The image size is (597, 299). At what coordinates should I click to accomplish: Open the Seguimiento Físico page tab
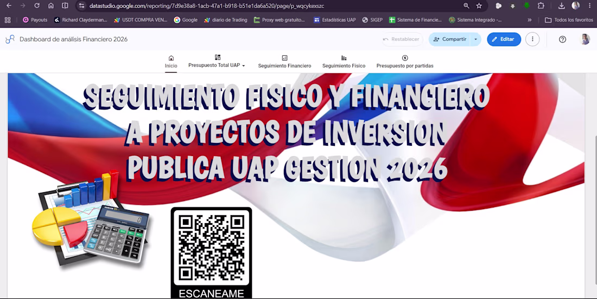[344, 62]
